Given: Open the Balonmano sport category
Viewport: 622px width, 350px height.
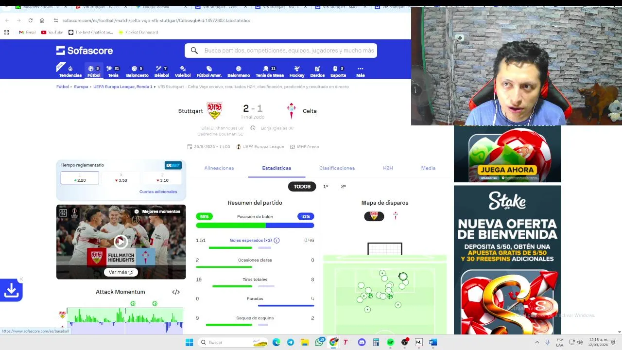Looking at the screenshot, I should coord(239,71).
